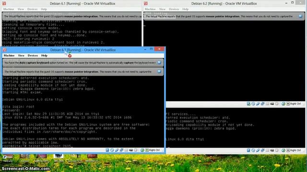The width and height of the screenshot is (307, 172).
Task: Click hard disk icon in bottom-right VM status bar
Action: [x=248, y=150]
